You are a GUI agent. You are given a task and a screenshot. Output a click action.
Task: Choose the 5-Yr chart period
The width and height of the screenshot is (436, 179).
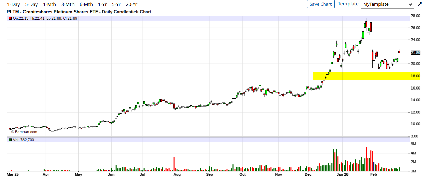click(x=116, y=4)
